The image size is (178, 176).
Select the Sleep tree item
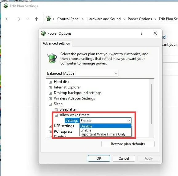58,104
